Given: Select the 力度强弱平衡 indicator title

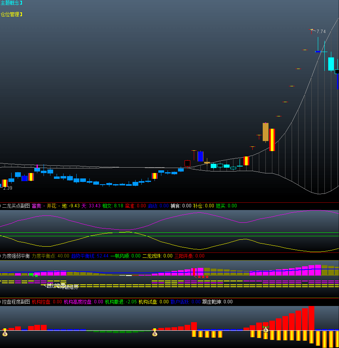Looking at the screenshot, I should (x=16, y=256).
